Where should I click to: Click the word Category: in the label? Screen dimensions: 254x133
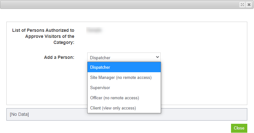64,42
